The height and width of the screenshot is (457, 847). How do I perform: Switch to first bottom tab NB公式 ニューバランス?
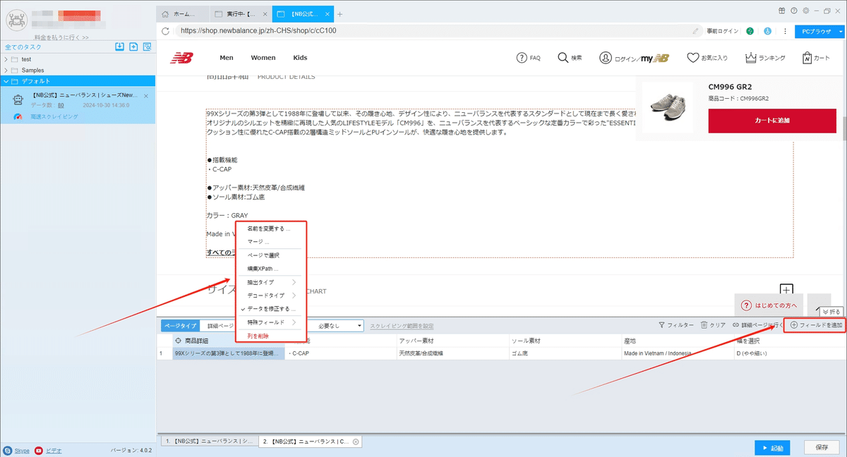pyautogui.click(x=210, y=441)
